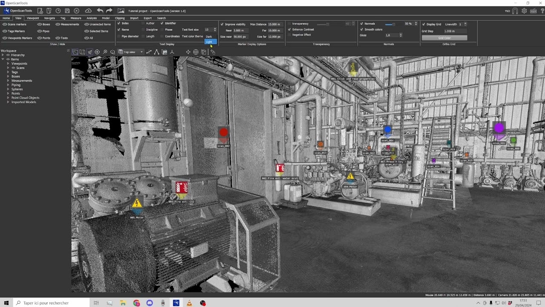This screenshot has width=545, height=307.
Task: Toggle the Index checkbox
Action: [x=119, y=23]
